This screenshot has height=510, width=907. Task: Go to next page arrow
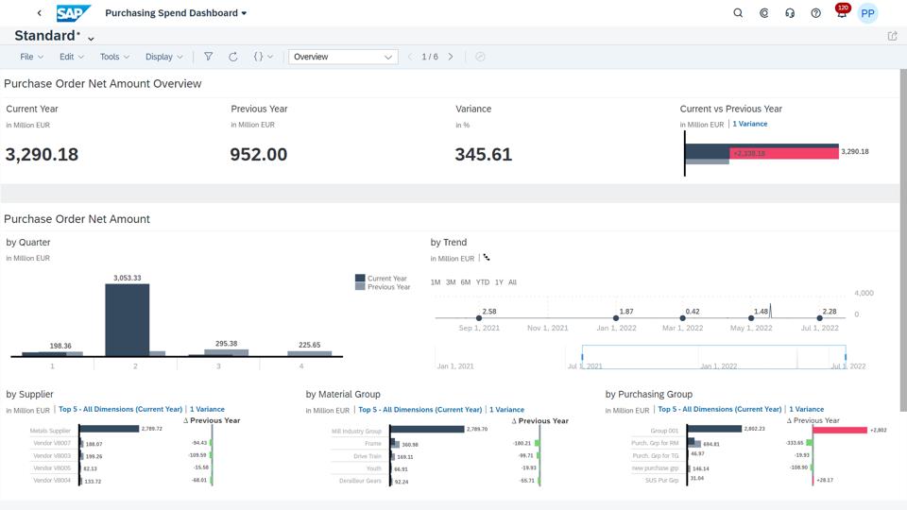pyautogui.click(x=451, y=57)
